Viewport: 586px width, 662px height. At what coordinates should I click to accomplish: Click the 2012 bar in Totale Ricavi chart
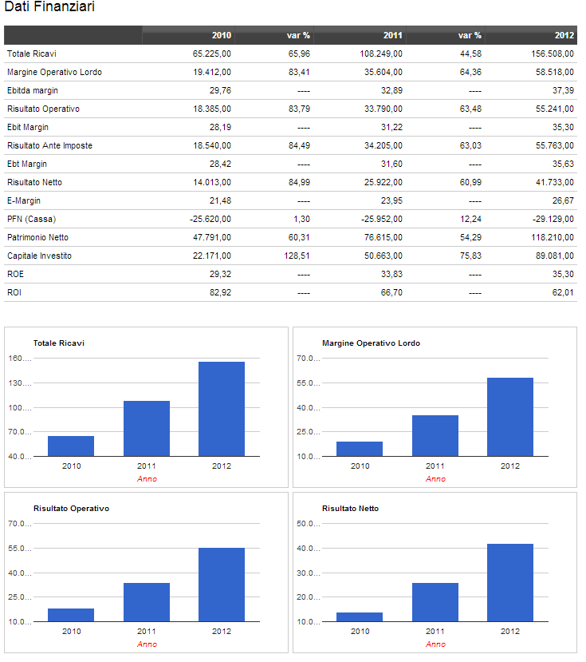coord(222,409)
